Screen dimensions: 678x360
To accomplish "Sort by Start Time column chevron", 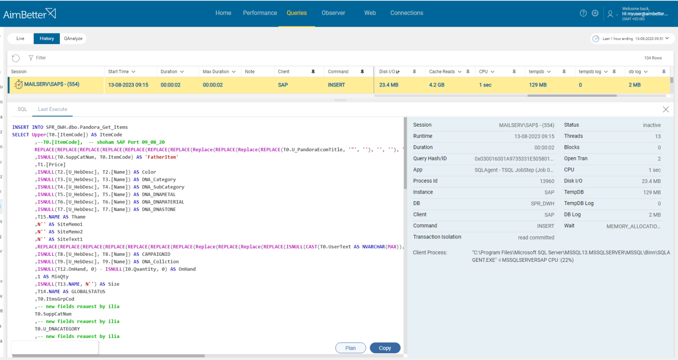I will (x=133, y=72).
